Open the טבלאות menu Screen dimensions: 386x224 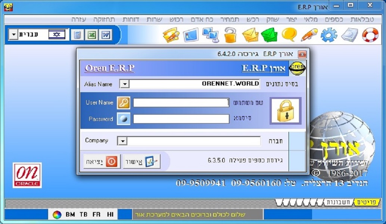362,19
